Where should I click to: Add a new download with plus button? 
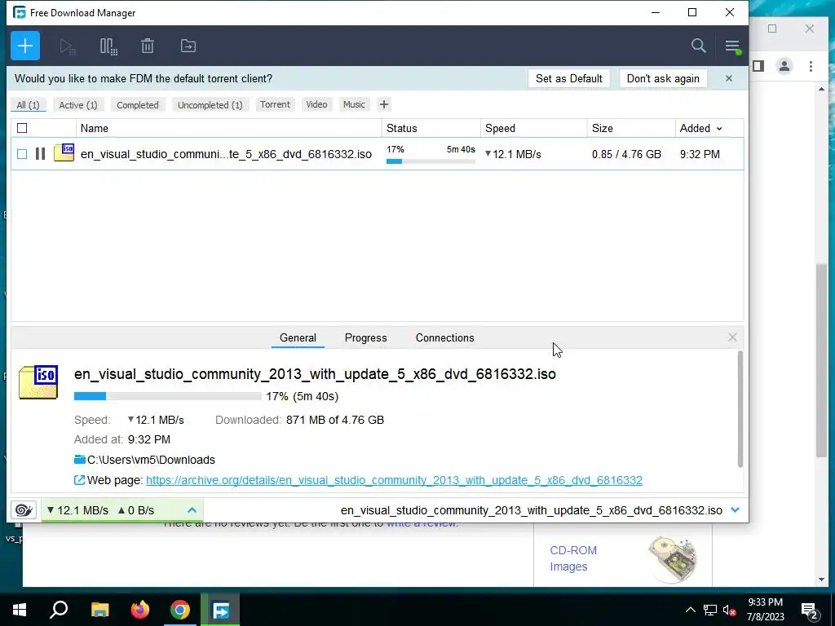coord(25,46)
